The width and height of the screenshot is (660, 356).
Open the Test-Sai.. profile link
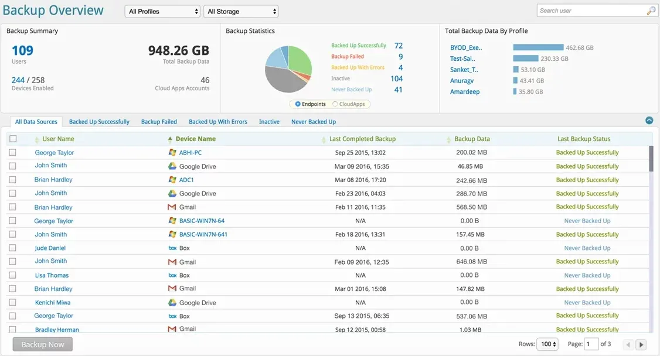(462, 59)
